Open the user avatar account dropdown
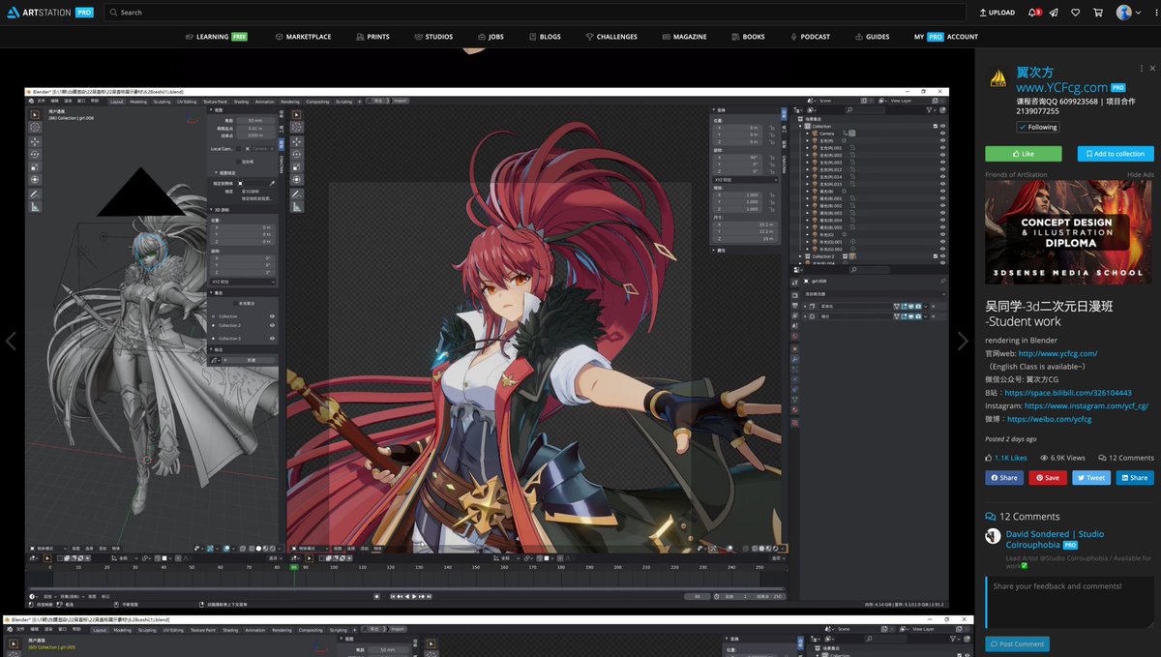Viewport: 1161px width, 657px height. tap(1128, 13)
